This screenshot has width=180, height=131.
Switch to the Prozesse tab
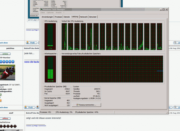58,17
